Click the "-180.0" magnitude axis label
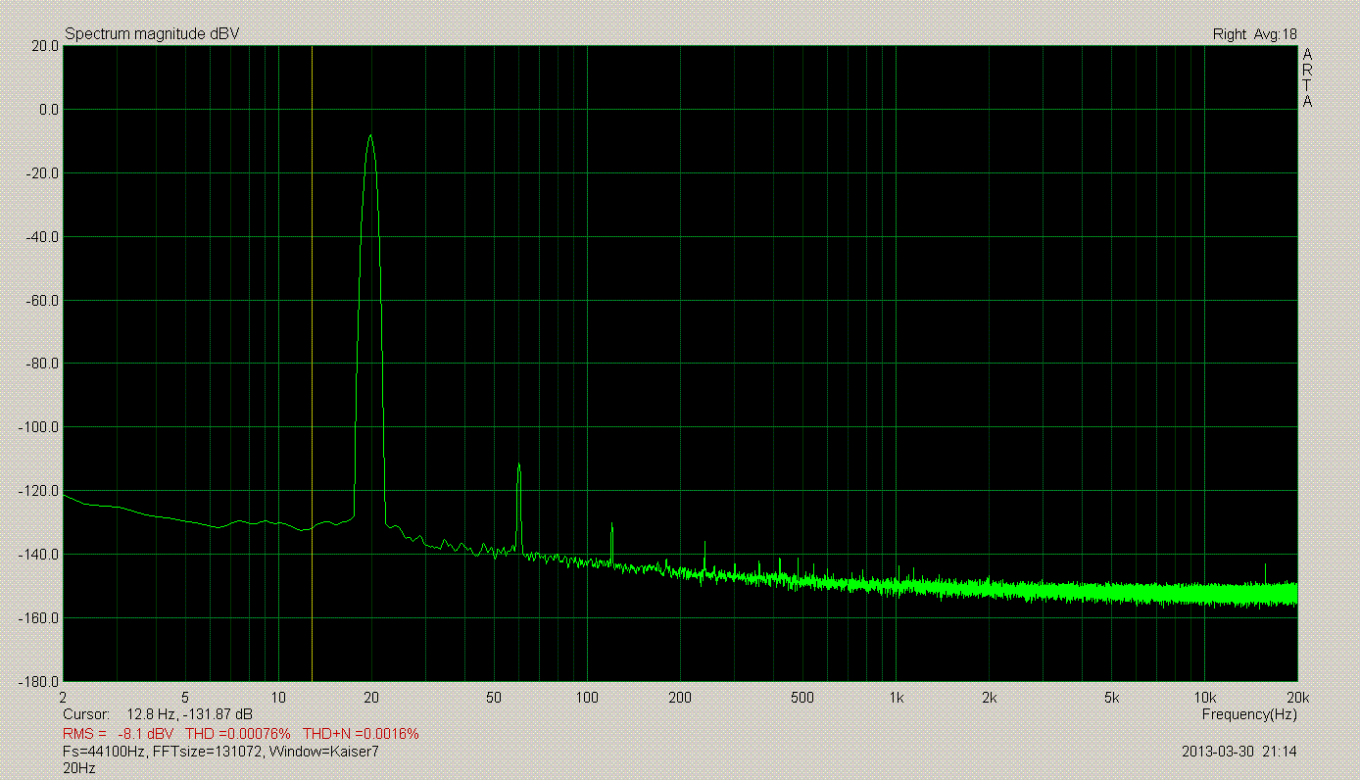1360x780 pixels. pyautogui.click(x=39, y=681)
